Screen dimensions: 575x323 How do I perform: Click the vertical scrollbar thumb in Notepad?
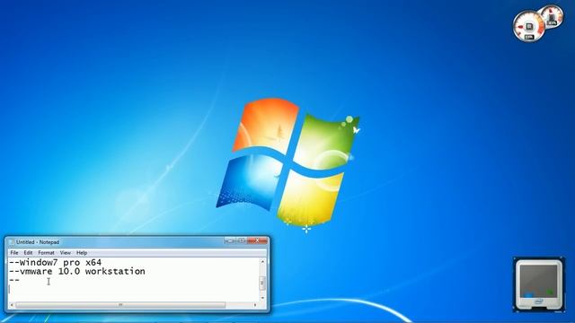coord(262,284)
